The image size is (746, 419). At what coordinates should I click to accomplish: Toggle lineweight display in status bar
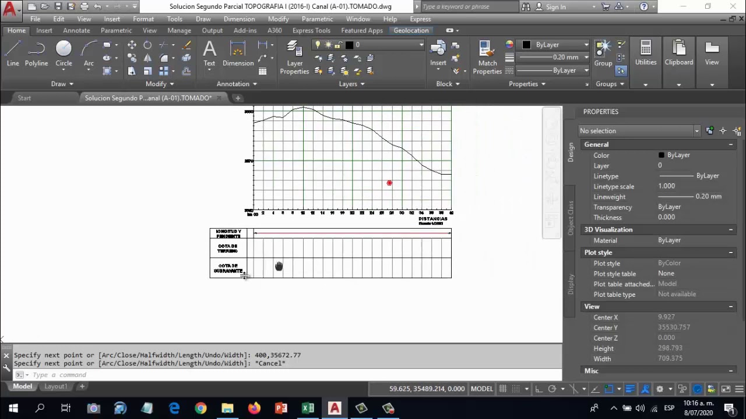630,389
